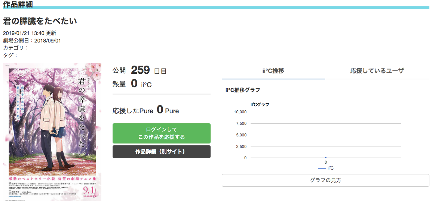
Task: Click the data point on the graph baseline
Action: pos(325,158)
